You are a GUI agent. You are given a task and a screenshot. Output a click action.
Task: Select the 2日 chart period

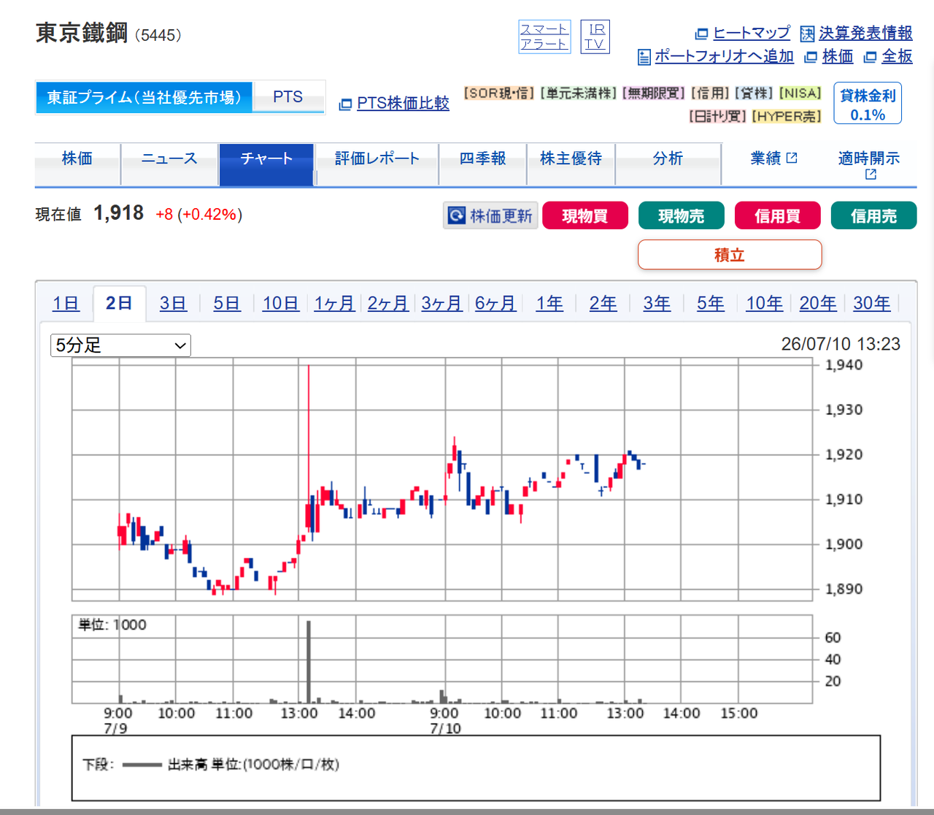(x=119, y=303)
